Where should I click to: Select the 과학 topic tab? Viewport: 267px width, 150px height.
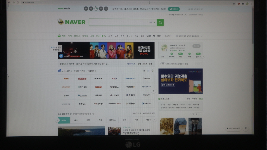(x=88, y=120)
